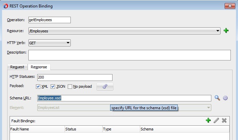238x140 pixels.
Task: Click the magnifier icon to browse schema
Action: tap(217, 98)
